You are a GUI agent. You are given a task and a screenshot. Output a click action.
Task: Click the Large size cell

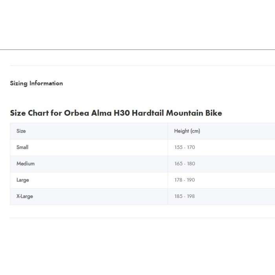click(x=23, y=180)
